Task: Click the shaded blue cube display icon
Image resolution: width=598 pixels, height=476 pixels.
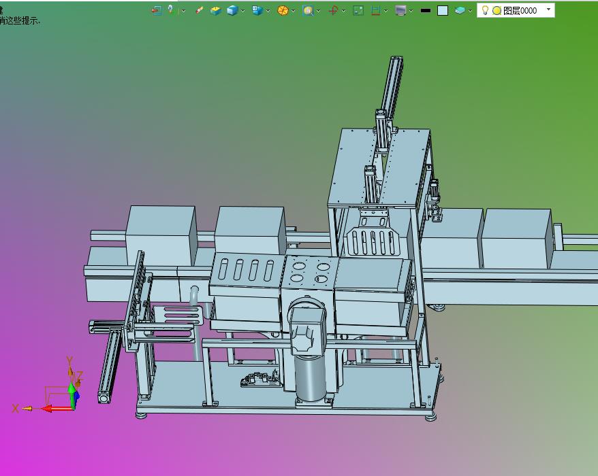Action: (232, 11)
